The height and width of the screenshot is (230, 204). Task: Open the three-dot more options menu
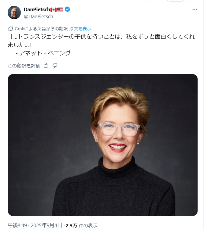point(195,9)
